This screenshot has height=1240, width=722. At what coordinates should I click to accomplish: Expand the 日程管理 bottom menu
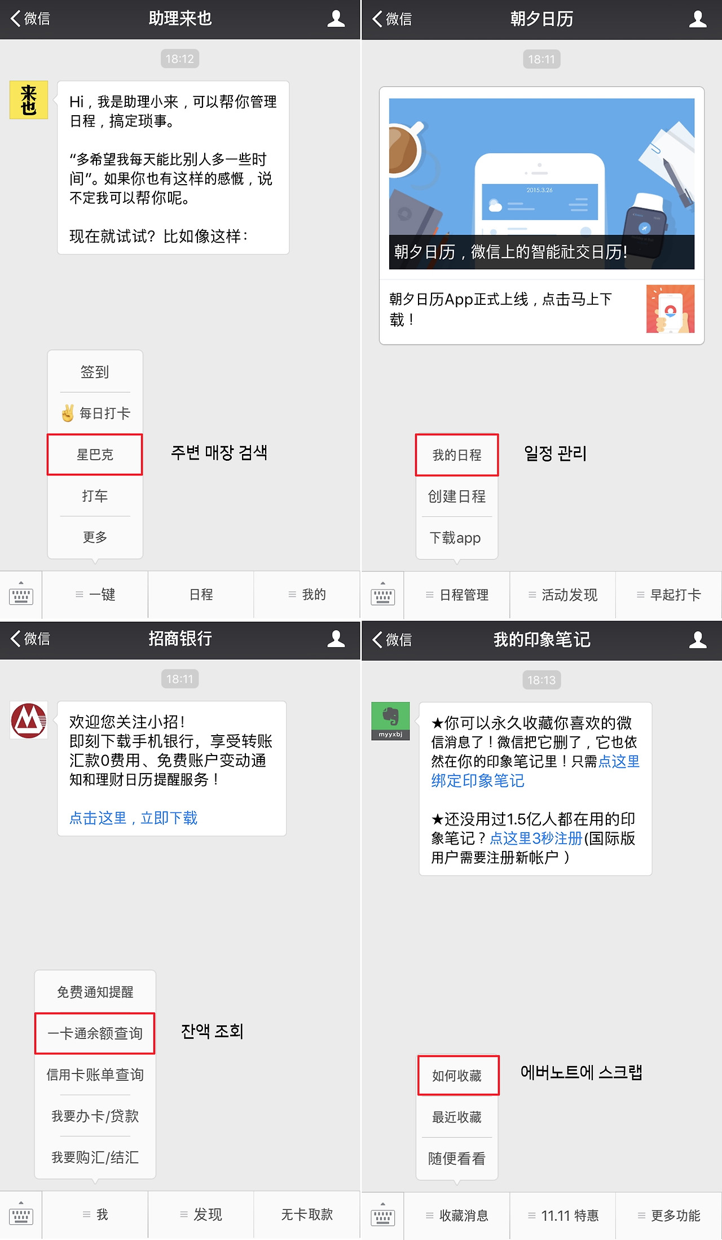coord(457,595)
